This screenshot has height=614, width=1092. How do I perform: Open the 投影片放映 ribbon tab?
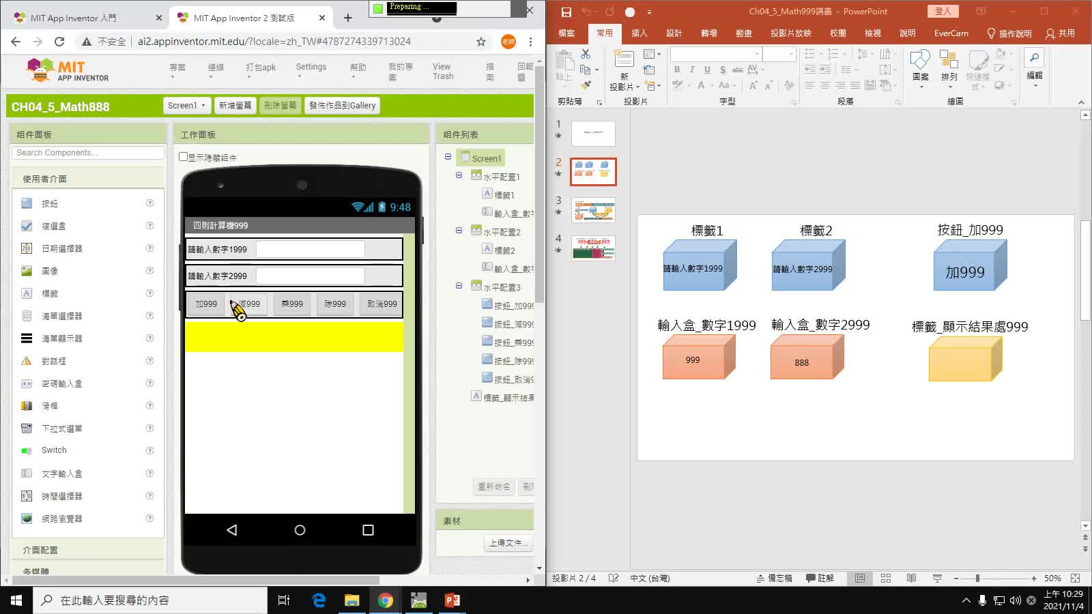(790, 33)
